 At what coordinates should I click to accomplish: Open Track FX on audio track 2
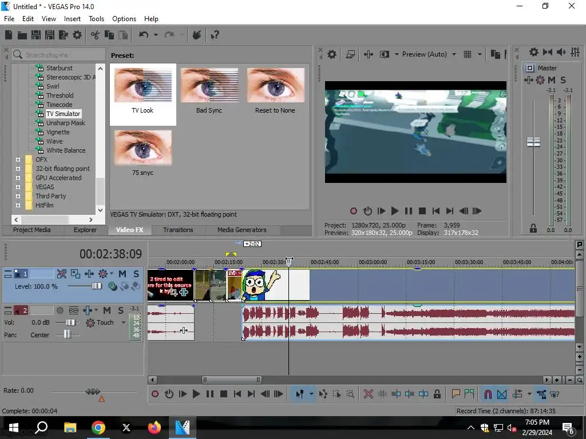88,310
